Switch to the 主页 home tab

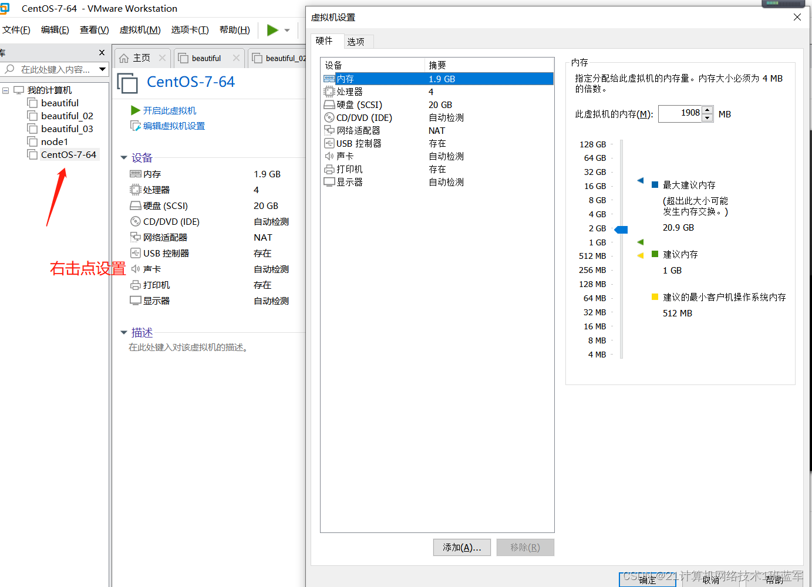(135, 58)
